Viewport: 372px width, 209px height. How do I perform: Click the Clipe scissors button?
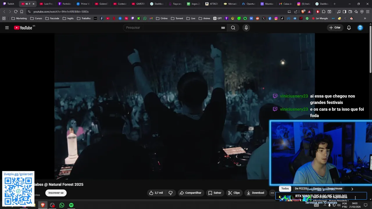click(x=234, y=193)
